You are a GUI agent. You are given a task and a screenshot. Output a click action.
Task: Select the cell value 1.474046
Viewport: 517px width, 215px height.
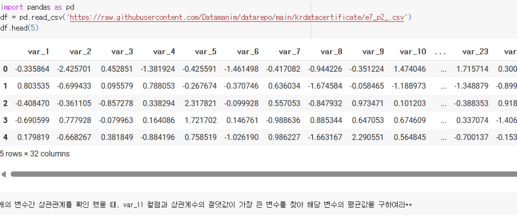tap(409, 69)
